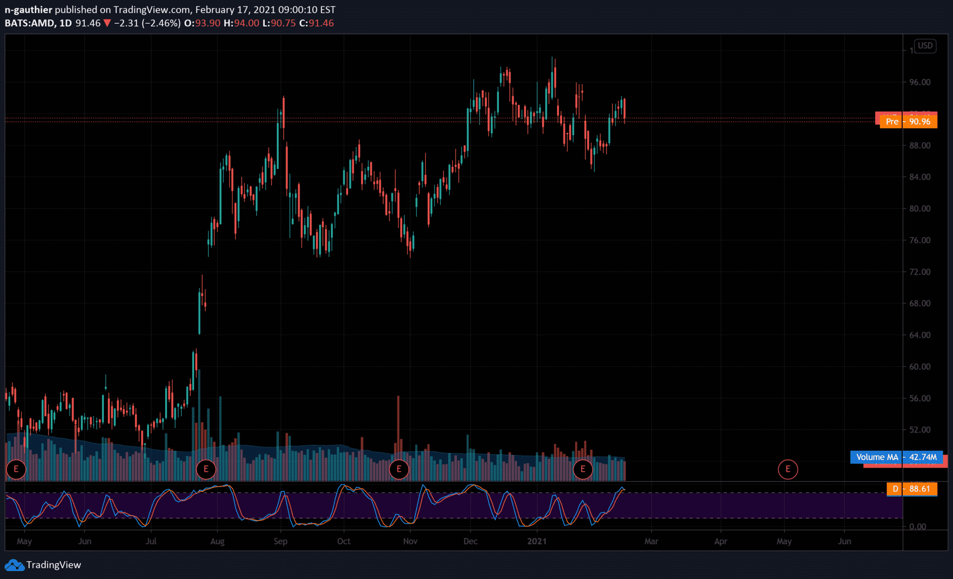Click the USD currency label

tap(925, 46)
